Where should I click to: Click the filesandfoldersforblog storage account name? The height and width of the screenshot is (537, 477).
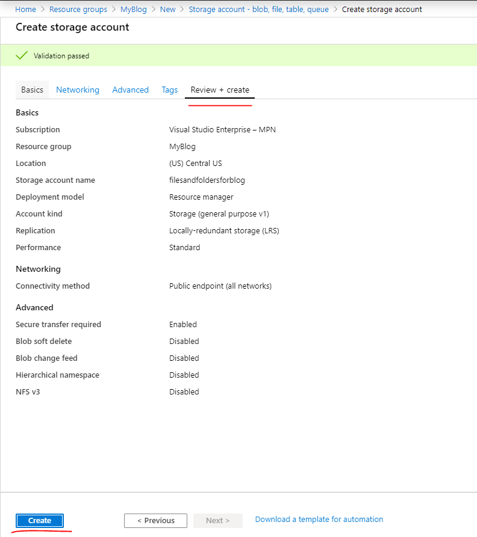click(x=207, y=180)
